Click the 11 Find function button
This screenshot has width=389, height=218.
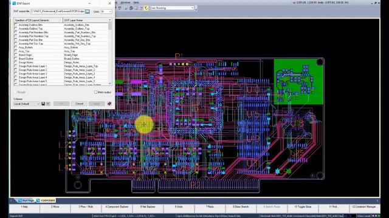pyautogui.click(x=334, y=208)
